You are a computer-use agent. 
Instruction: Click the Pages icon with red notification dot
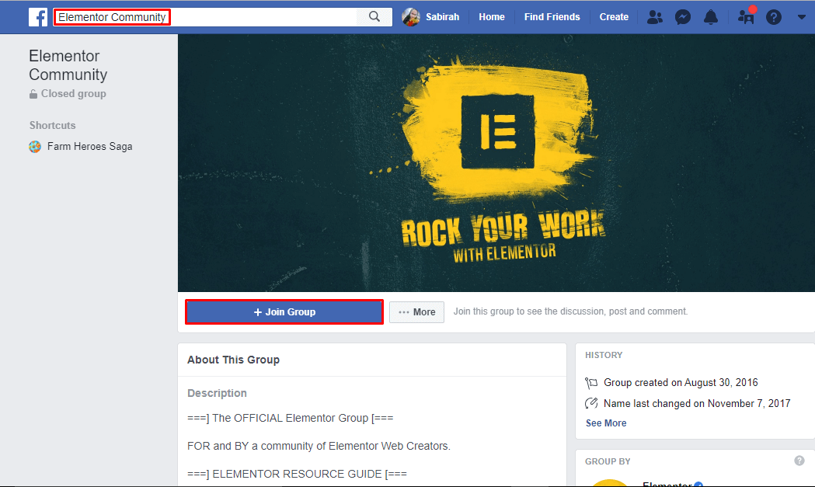pyautogui.click(x=744, y=16)
